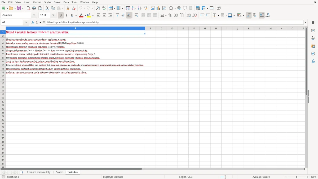The height and width of the screenshot is (179, 318).
Task: Center the text horizontally
Action: coord(104,15)
